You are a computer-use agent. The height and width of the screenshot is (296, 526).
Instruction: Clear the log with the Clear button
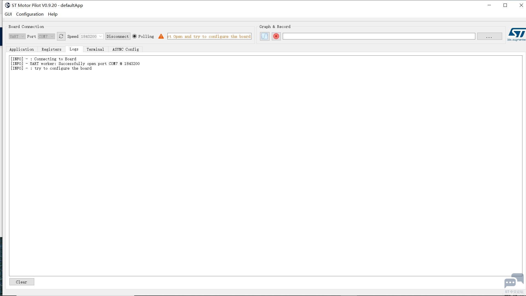coord(22,282)
